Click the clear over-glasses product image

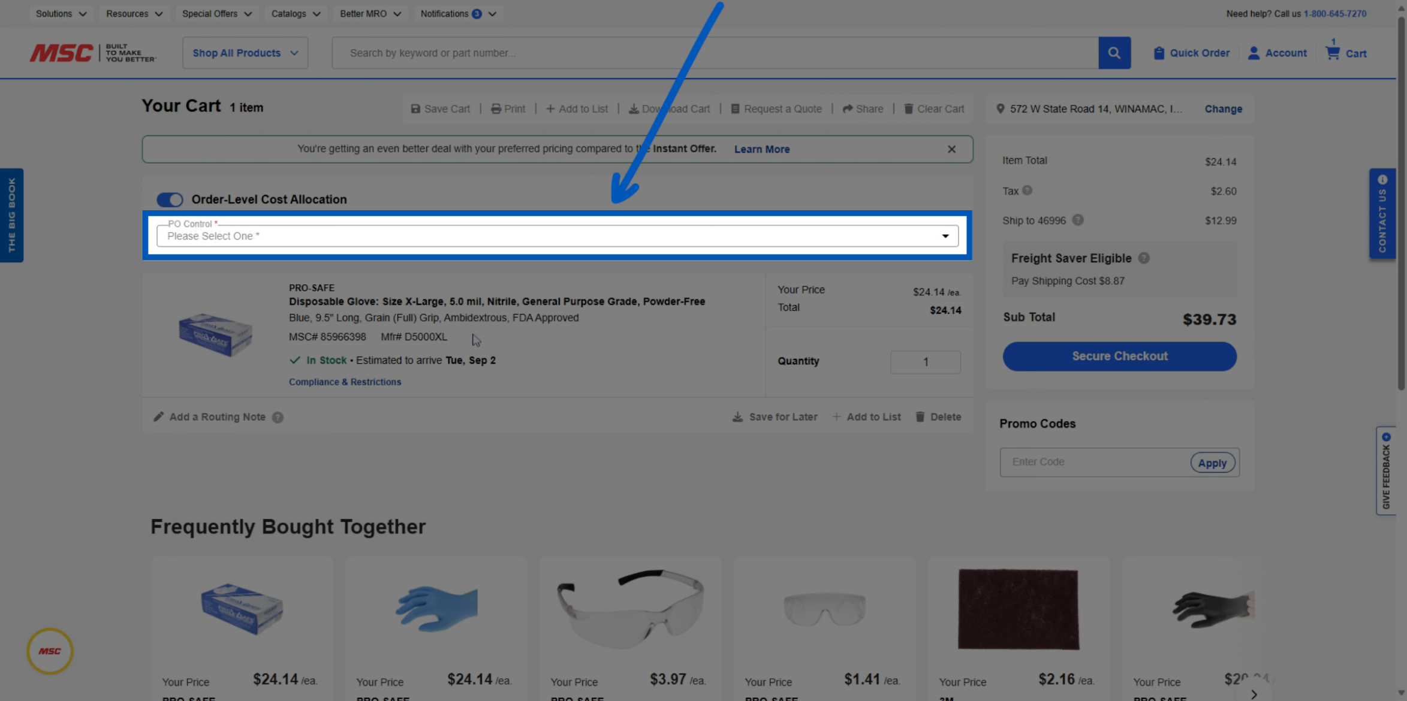tap(824, 608)
